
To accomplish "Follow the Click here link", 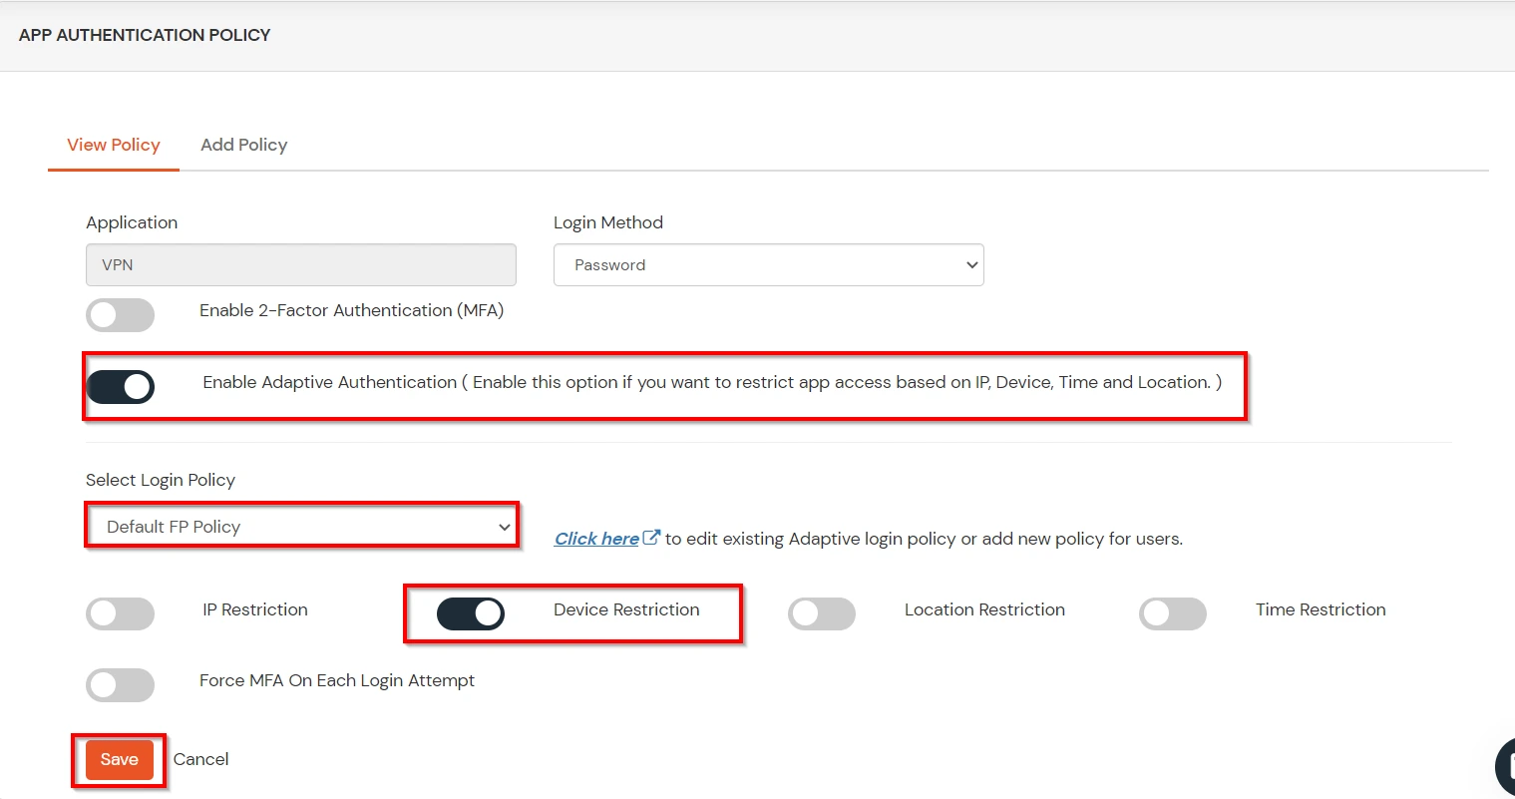I will pyautogui.click(x=596, y=539).
